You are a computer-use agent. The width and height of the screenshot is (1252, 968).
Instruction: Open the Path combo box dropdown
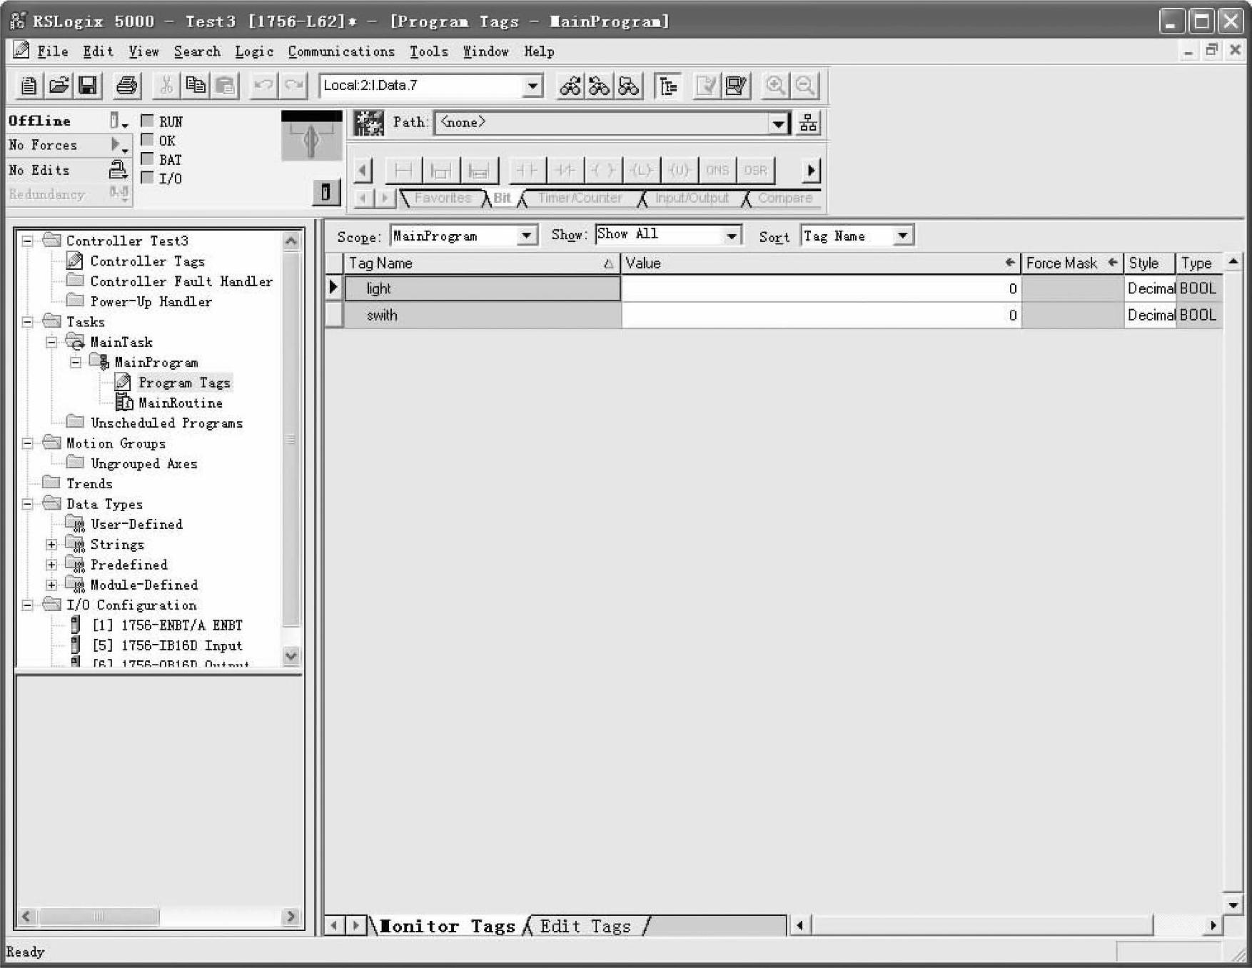778,123
